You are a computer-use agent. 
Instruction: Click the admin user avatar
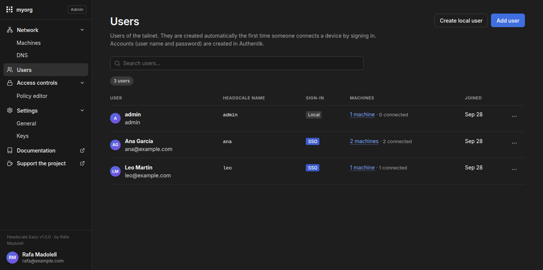point(115,118)
